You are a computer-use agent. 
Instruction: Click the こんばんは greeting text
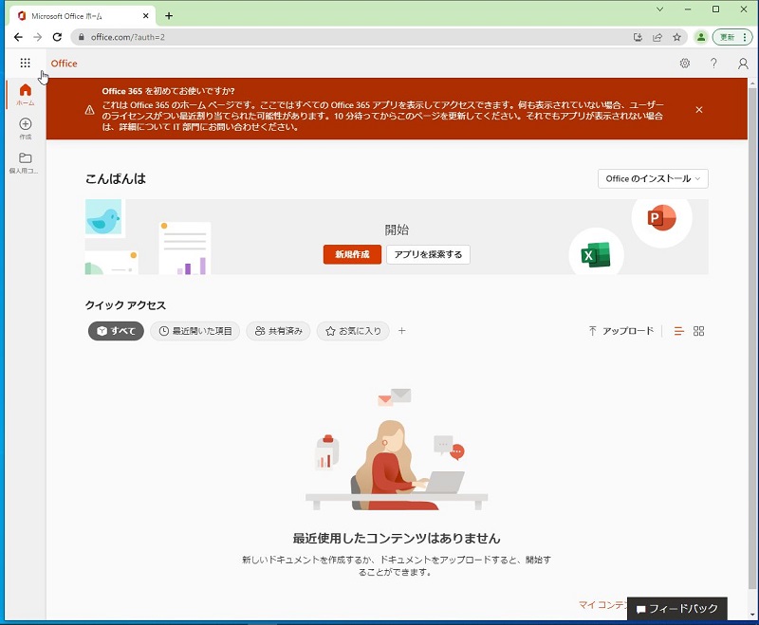(x=115, y=178)
